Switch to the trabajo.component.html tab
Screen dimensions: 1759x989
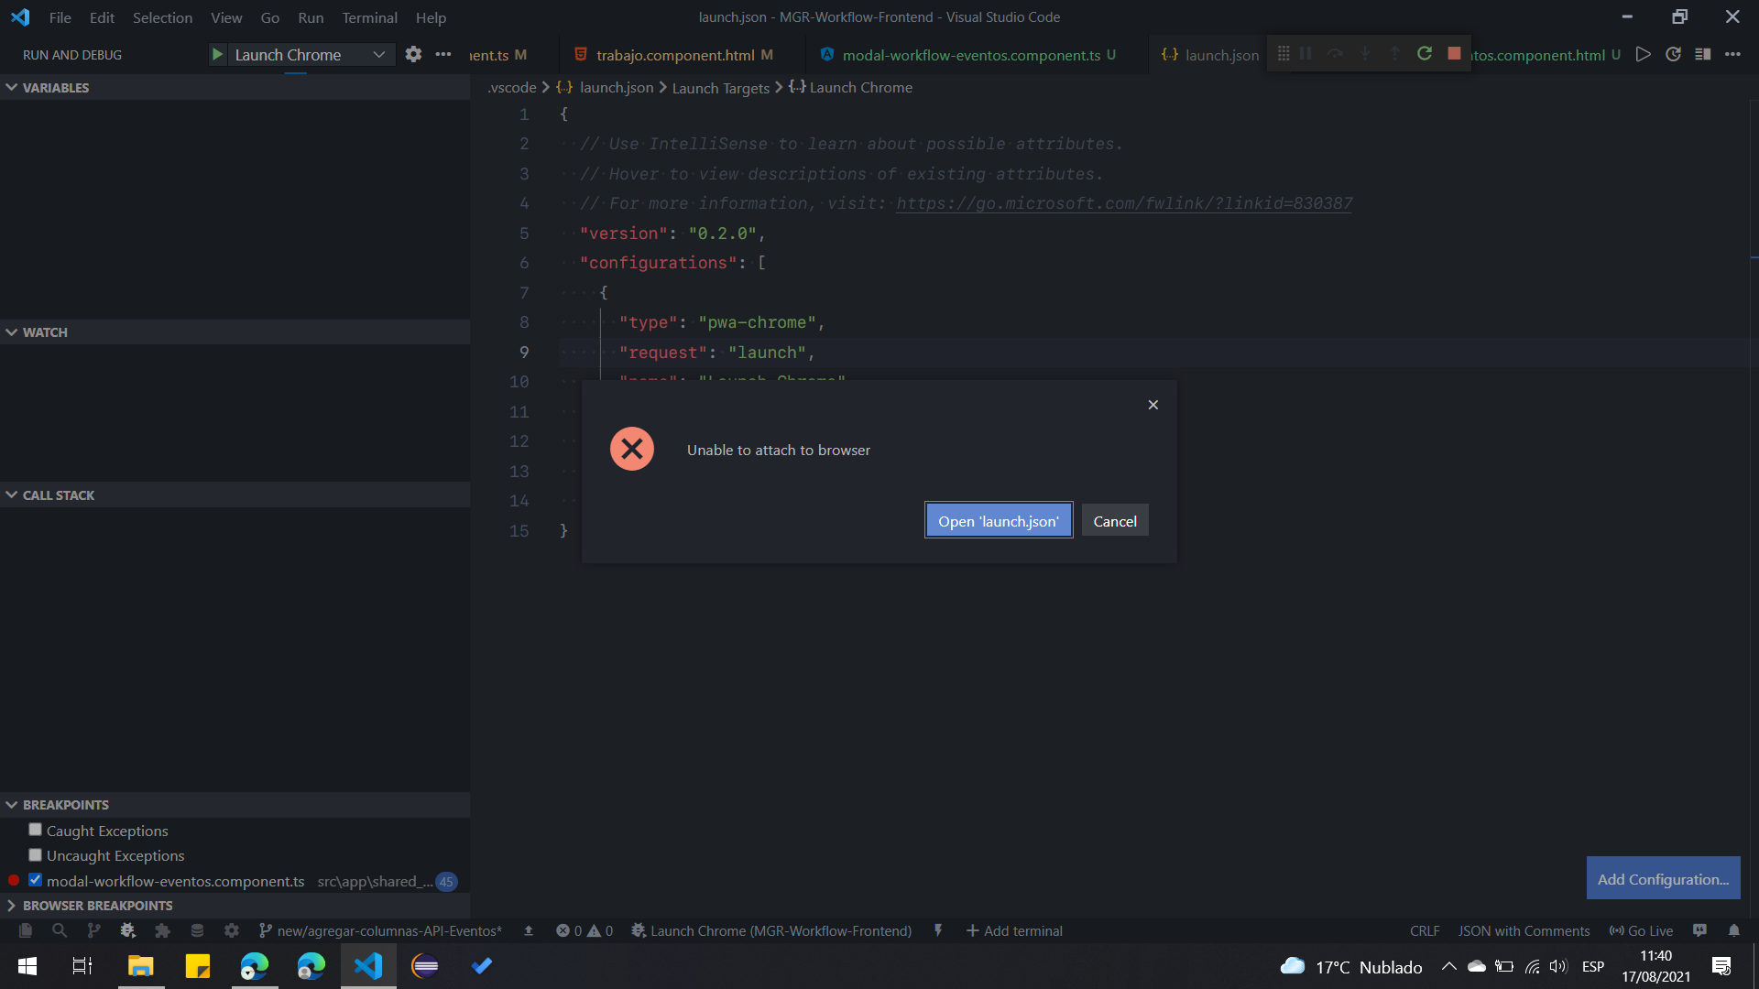coord(678,54)
